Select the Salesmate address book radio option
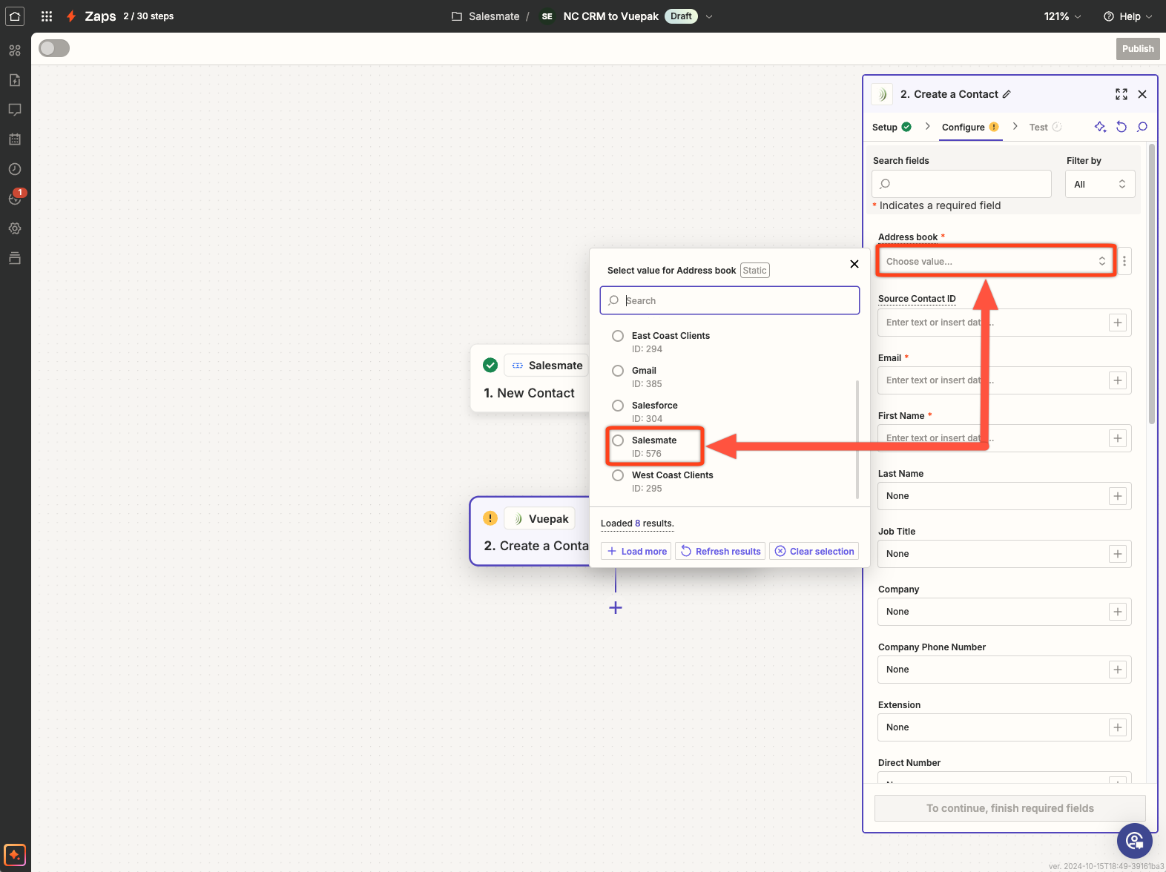Image resolution: width=1166 pixels, height=872 pixels. point(618,440)
